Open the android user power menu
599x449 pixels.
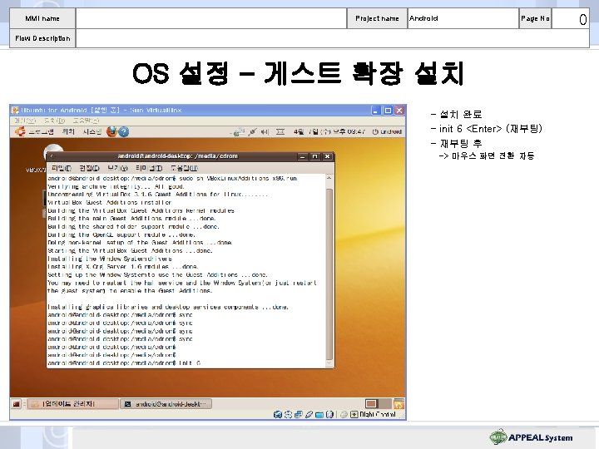[387, 131]
